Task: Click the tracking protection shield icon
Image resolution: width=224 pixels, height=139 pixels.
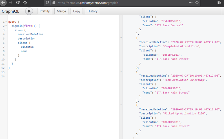Action: (x=47, y=3)
